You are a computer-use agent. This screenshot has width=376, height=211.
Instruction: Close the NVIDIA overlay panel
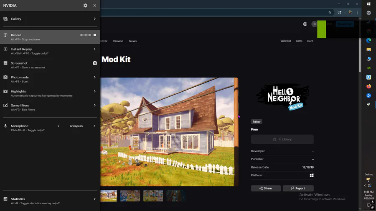click(x=95, y=5)
